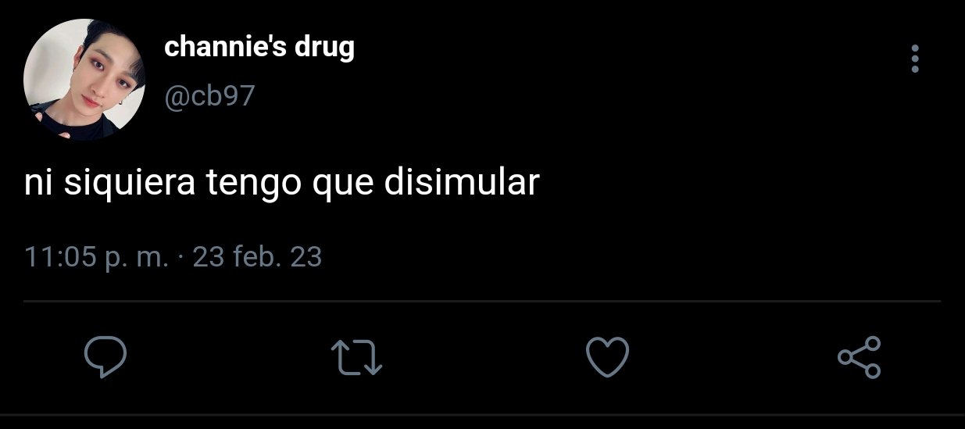Open the comment composer from bubble icon
This screenshot has width=965, height=429.
point(105,358)
